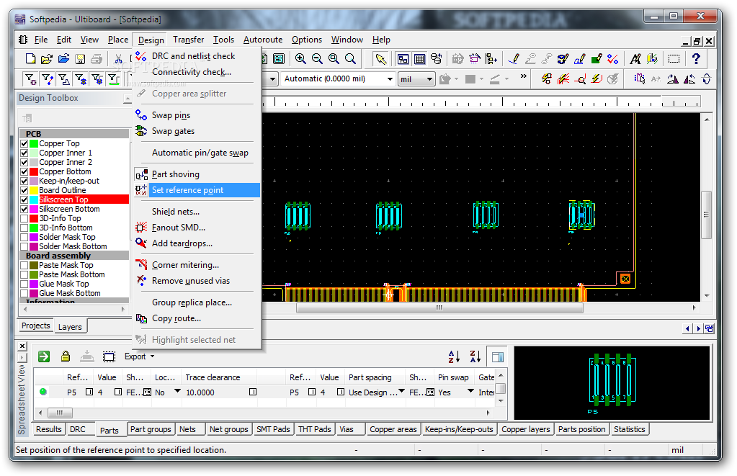Switch to the Copper areas tab
The image size is (737, 476).
pos(393,429)
